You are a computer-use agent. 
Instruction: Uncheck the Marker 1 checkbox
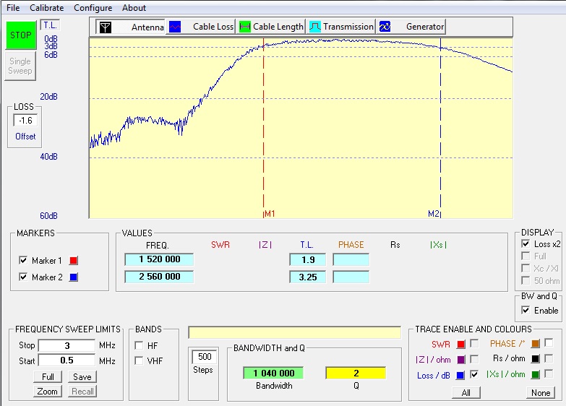click(x=23, y=261)
